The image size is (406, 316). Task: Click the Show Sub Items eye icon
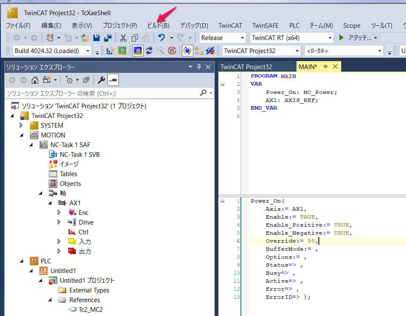(x=210, y=51)
